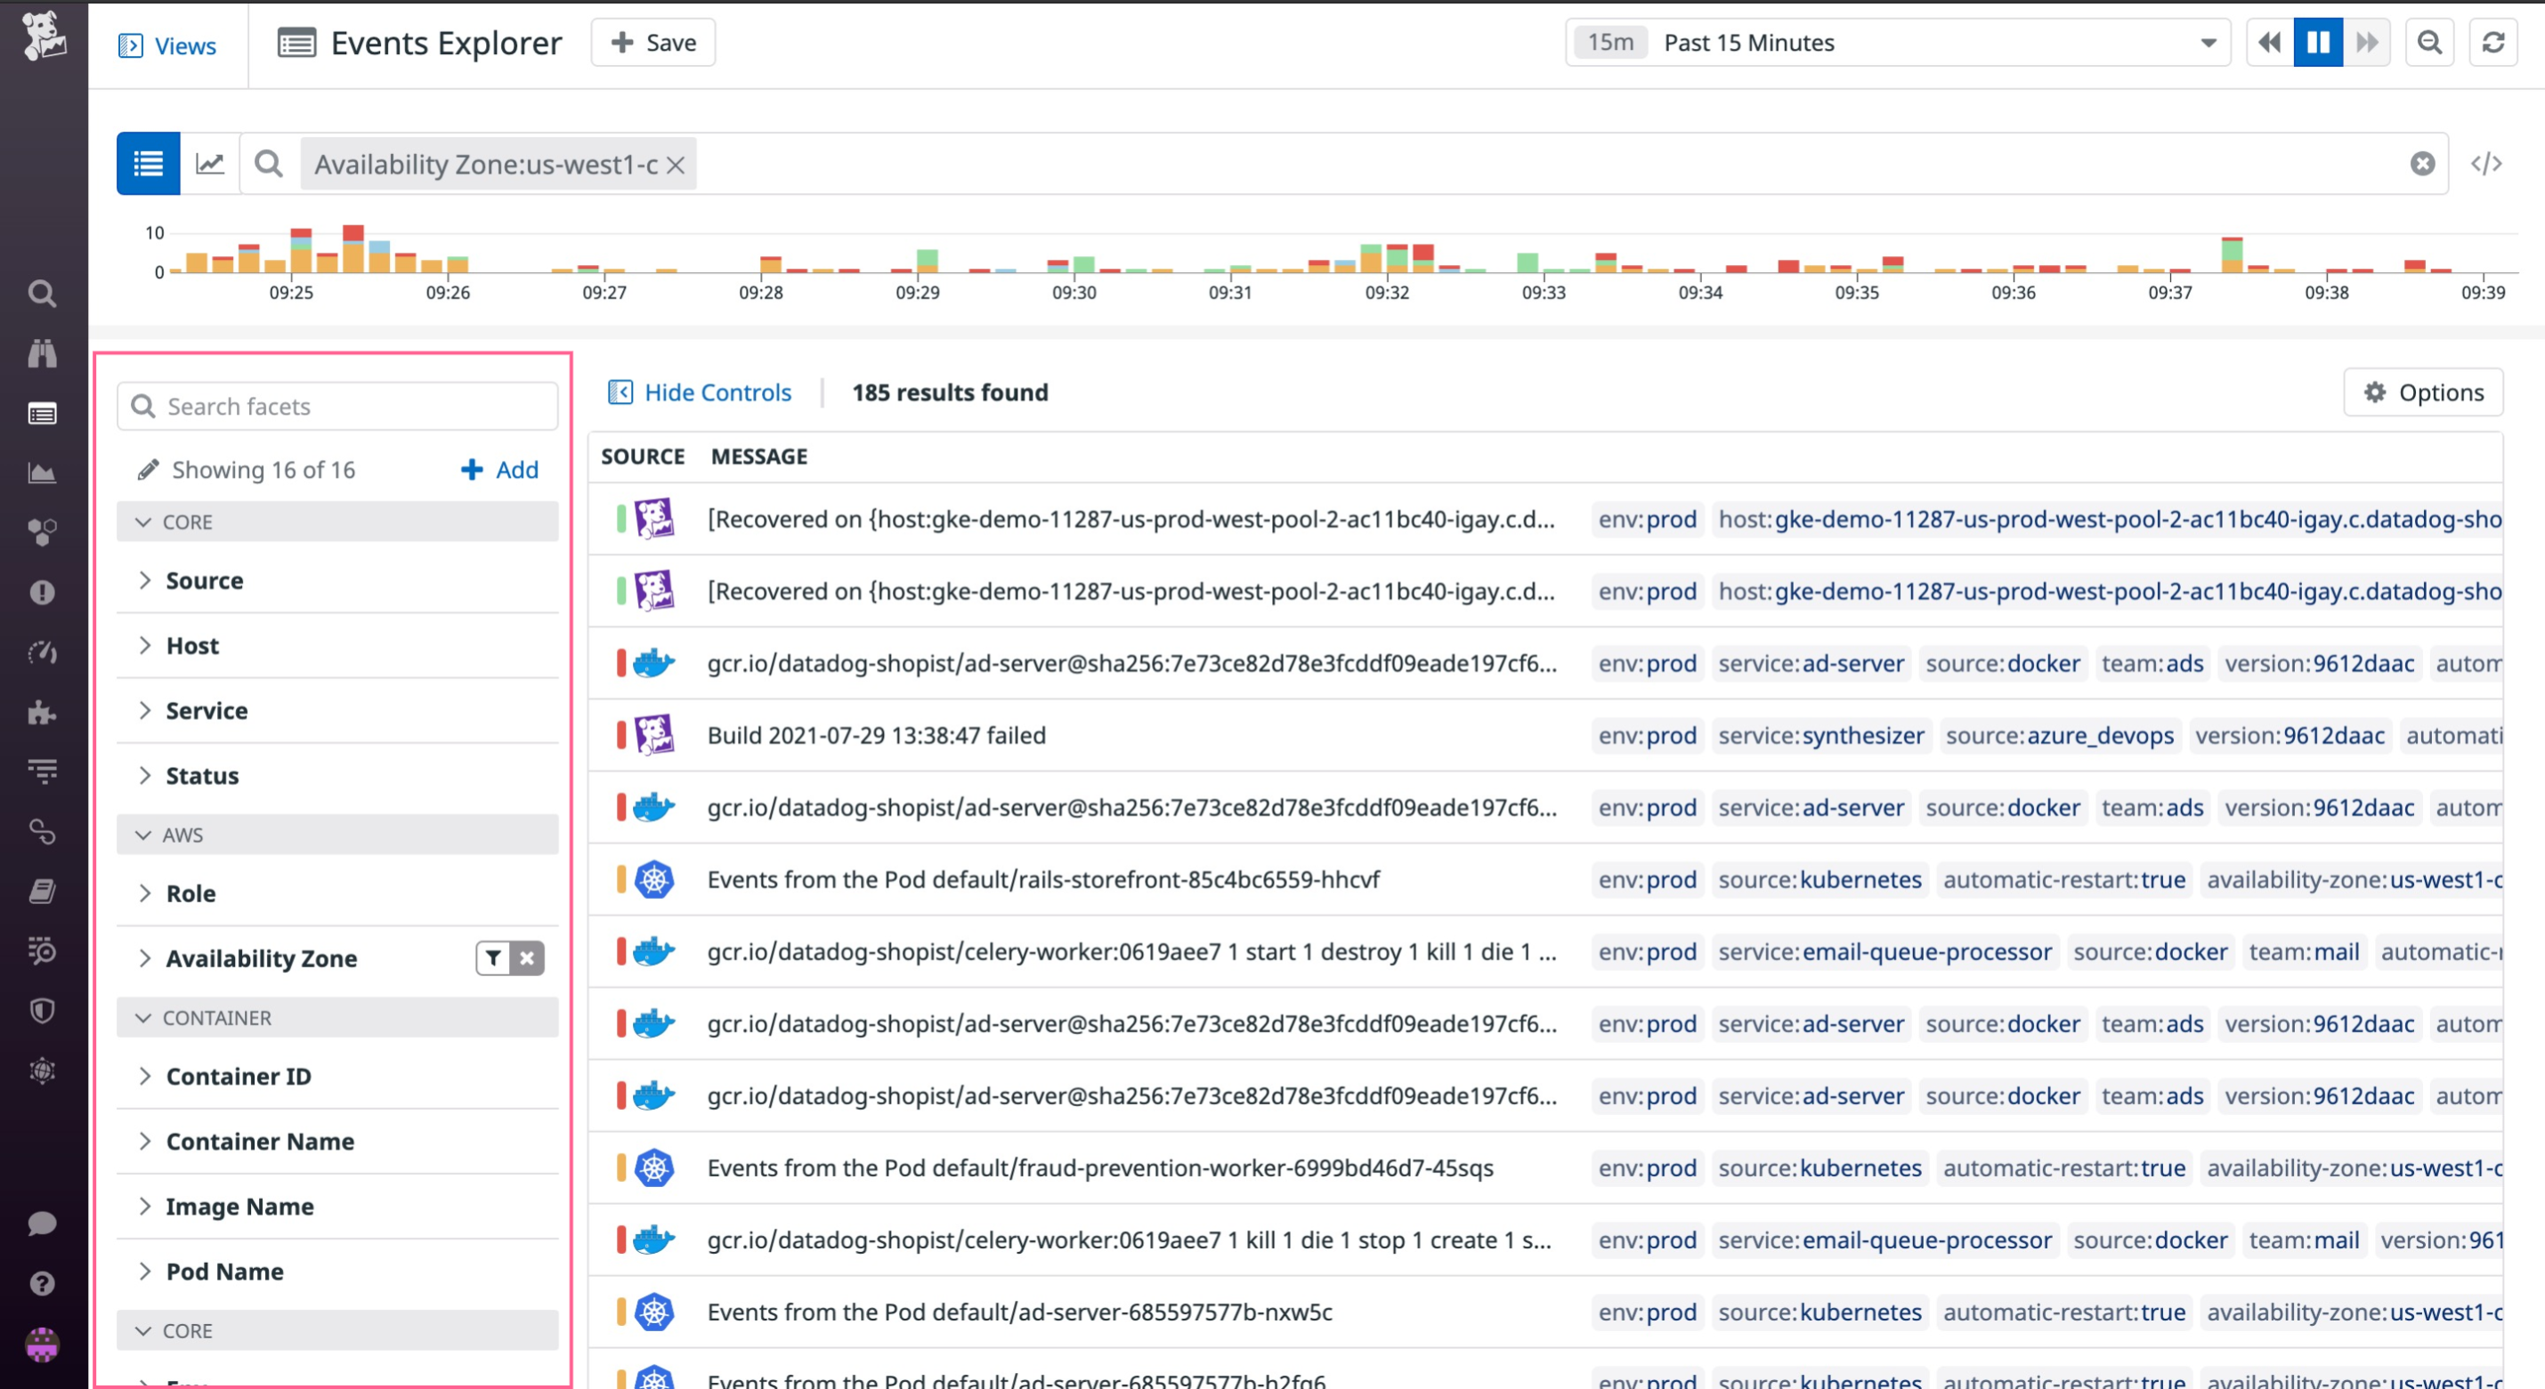Collapse the CONTAINER facet group
Image resolution: width=2545 pixels, height=1389 pixels.
[338, 1018]
